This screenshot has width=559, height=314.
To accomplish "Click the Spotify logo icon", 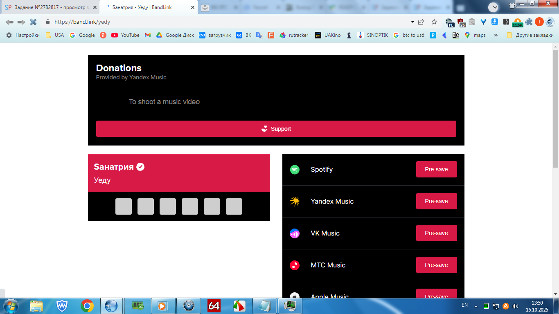I will click(x=295, y=170).
